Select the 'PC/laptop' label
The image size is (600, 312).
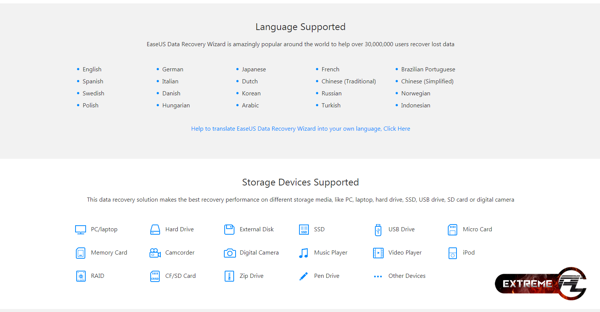click(x=104, y=229)
